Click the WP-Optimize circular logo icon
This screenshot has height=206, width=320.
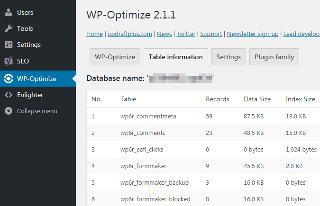9,79
